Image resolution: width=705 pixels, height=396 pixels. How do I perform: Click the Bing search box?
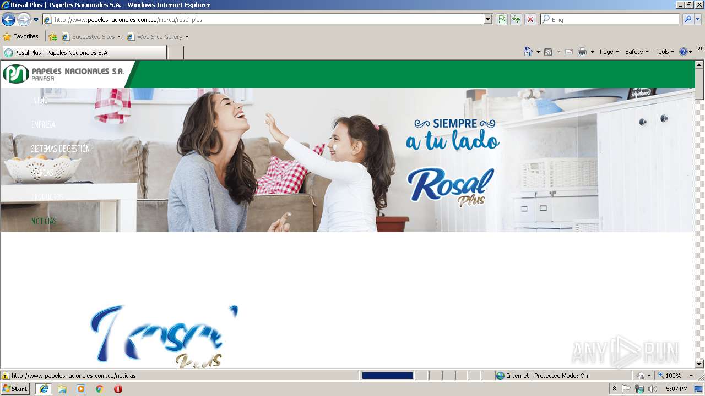point(610,20)
